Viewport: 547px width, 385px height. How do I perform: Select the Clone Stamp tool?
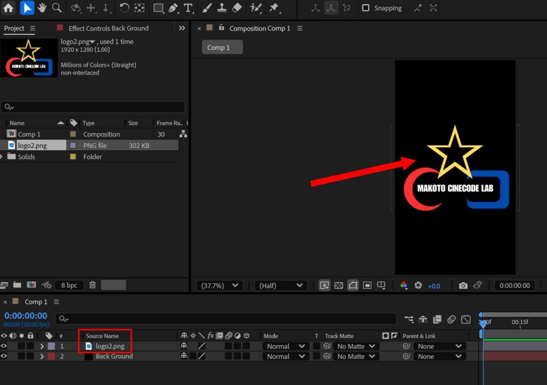[222, 7]
